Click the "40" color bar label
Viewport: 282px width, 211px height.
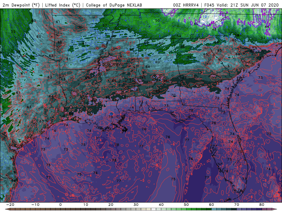click(x=161, y=205)
